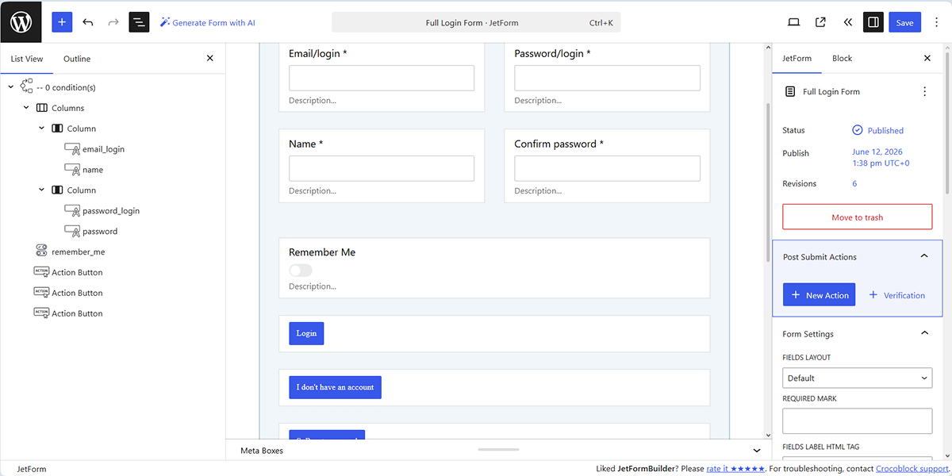Select password_login in list view

click(111, 211)
